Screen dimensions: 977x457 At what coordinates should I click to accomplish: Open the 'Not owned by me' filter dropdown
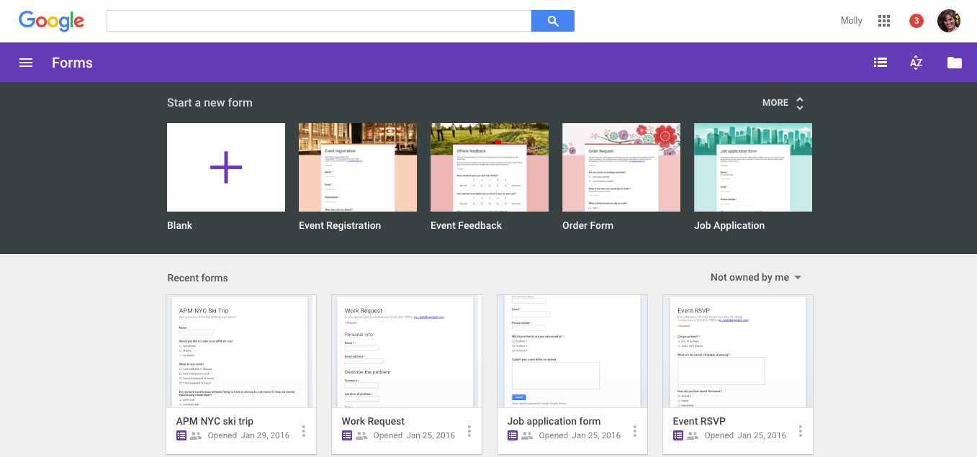pyautogui.click(x=755, y=278)
